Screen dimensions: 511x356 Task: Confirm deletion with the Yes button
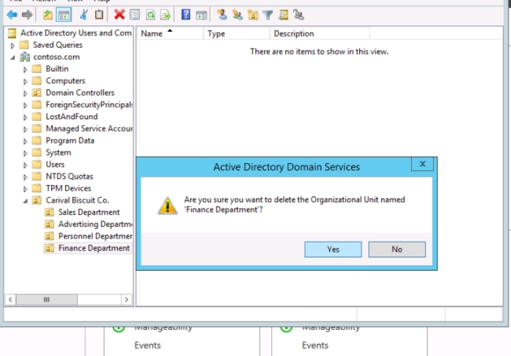[x=333, y=249]
